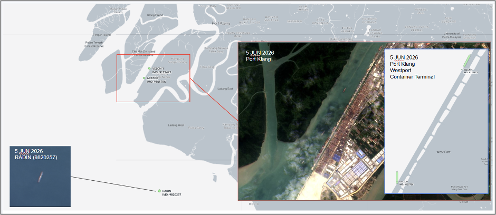This screenshot has width=496, height=215.
Task: Click the Pulau Tengah Forest Reserve label
Action: point(94,44)
